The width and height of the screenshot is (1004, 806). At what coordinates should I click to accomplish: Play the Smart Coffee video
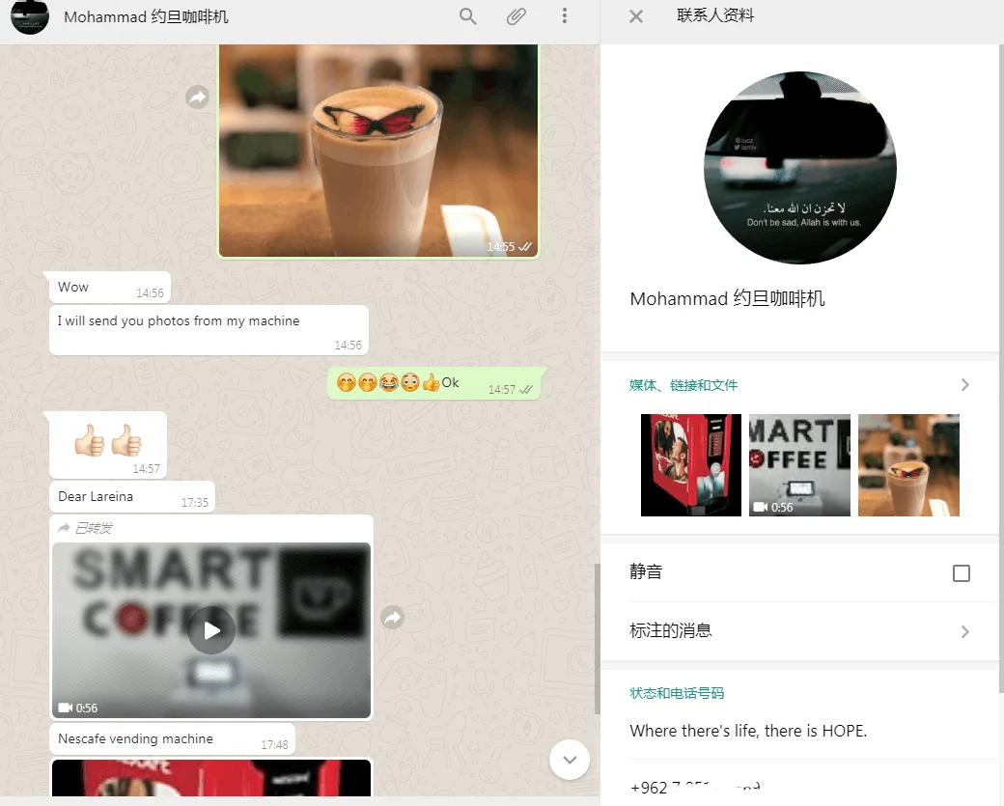211,630
